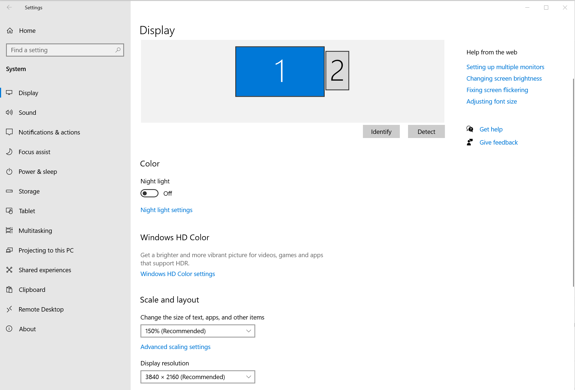Viewport: 575px width, 390px height.
Task: Click the Display icon in sidebar
Action: [10, 93]
